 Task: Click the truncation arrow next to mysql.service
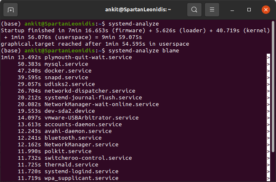(x=268, y=64)
